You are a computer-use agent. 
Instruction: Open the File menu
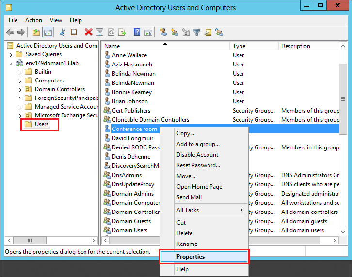click(x=13, y=20)
